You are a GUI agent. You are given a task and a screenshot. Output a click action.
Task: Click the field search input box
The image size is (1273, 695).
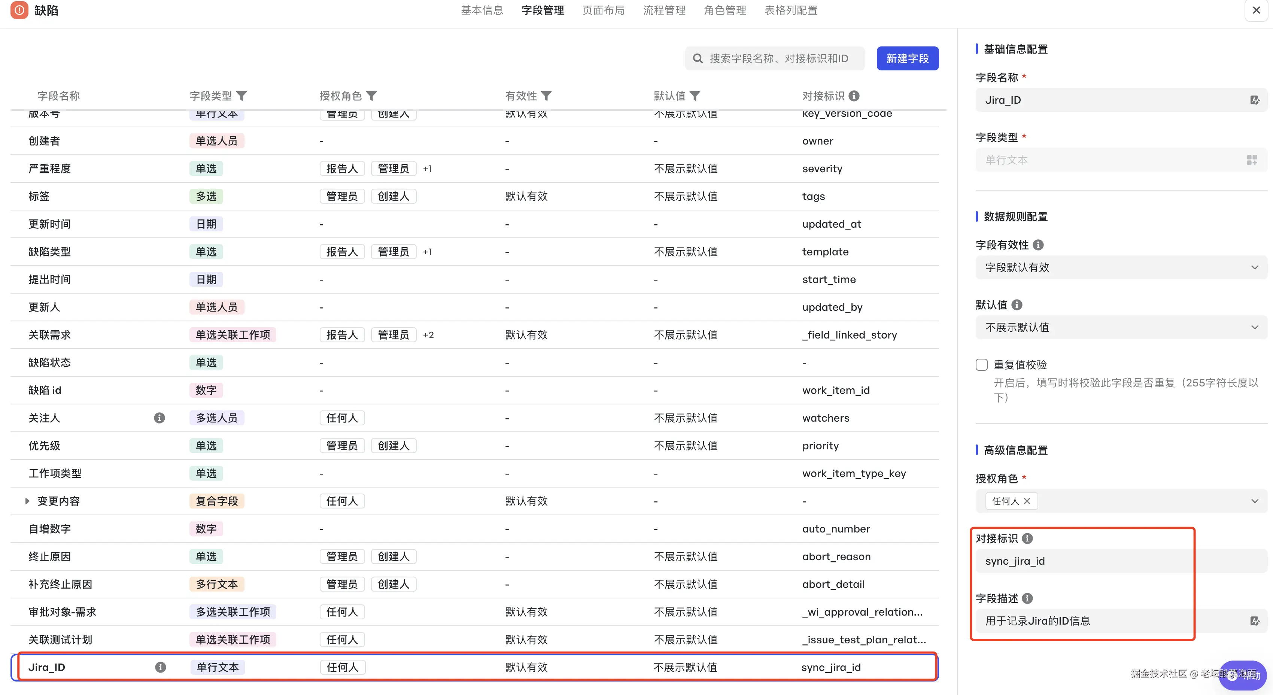778,59
